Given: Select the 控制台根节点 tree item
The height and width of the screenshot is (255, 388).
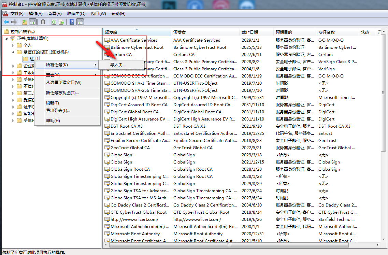Looking at the screenshot, I should click(23, 32).
